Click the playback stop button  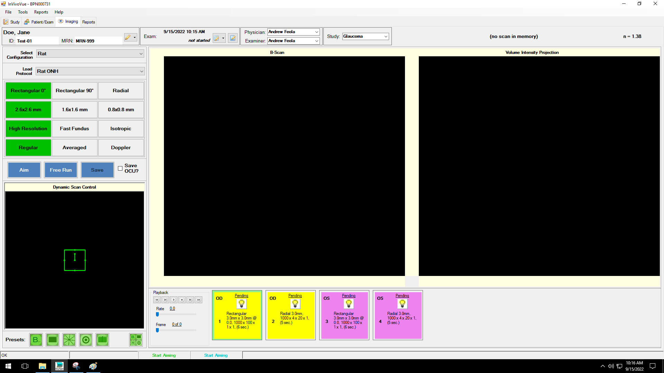click(182, 300)
